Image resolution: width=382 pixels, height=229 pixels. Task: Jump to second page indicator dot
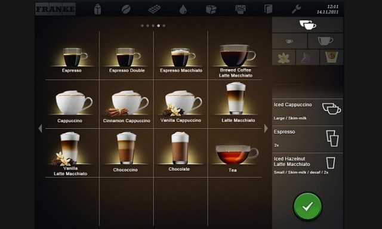[147, 26]
